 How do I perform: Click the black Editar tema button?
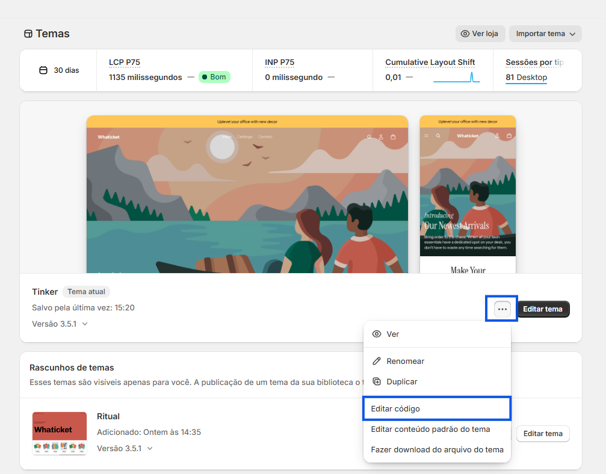coord(543,309)
